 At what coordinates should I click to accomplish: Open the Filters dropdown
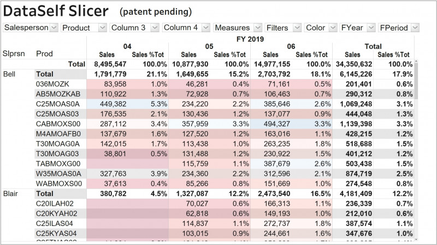pos(283,28)
